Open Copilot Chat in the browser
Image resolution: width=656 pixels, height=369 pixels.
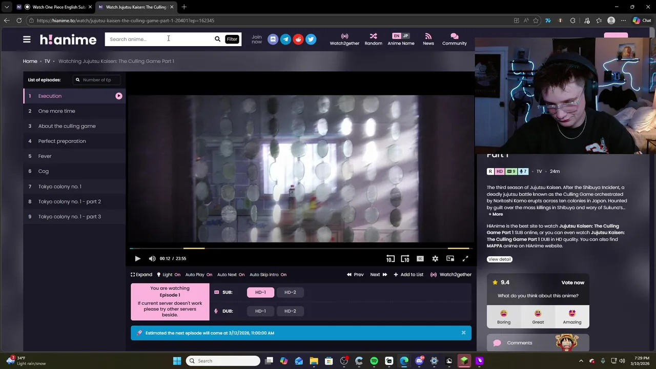642,20
